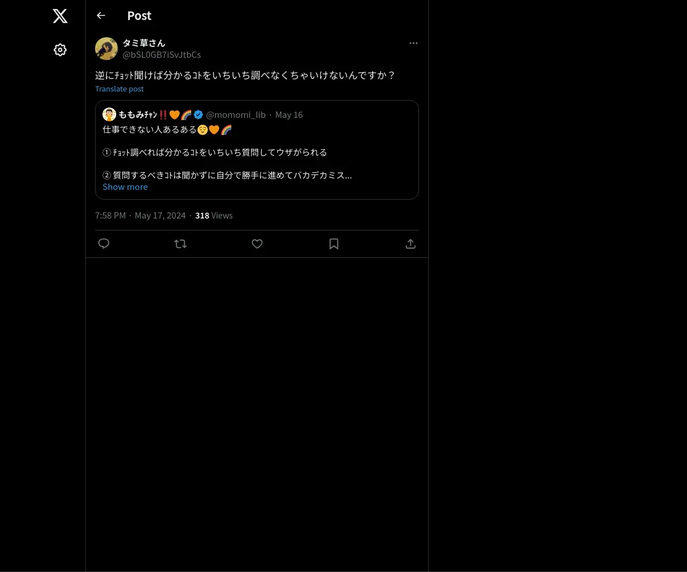Click the 7:58 PM May 17, 2024 timestamp

click(140, 215)
